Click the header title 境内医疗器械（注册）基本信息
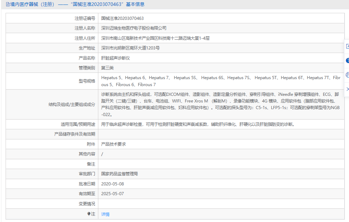The image size is (349, 222). tap(77, 4)
